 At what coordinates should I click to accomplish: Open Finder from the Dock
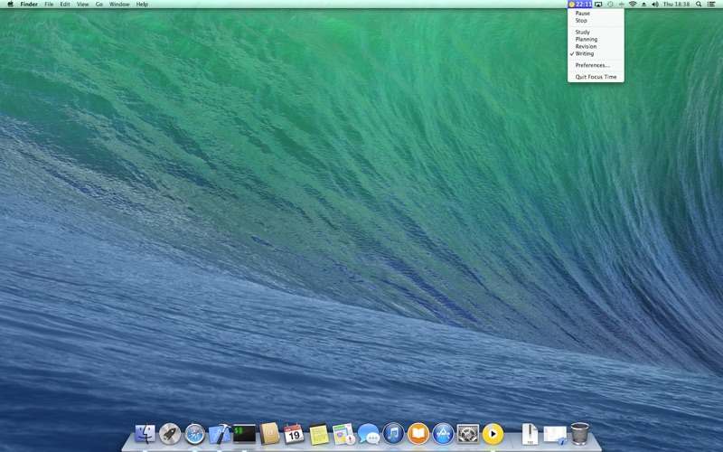[x=146, y=434]
